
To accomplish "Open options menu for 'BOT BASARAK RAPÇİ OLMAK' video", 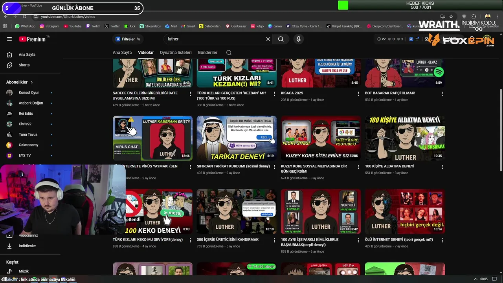I will point(442,94).
